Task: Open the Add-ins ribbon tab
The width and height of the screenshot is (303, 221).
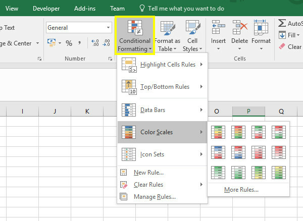Action: (85, 8)
